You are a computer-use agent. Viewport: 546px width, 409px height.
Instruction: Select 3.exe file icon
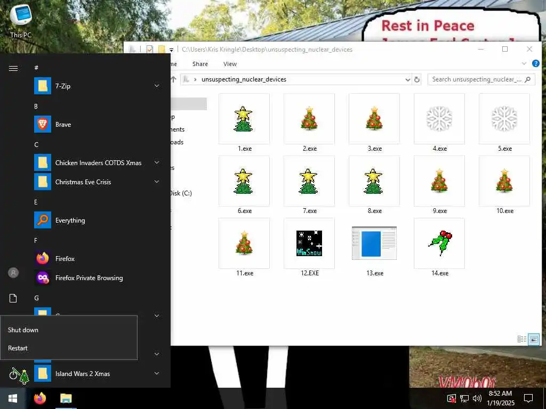point(374,119)
